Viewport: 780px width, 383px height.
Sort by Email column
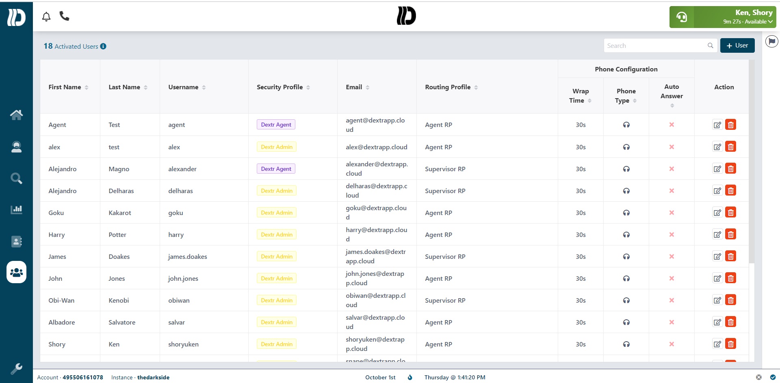point(367,87)
